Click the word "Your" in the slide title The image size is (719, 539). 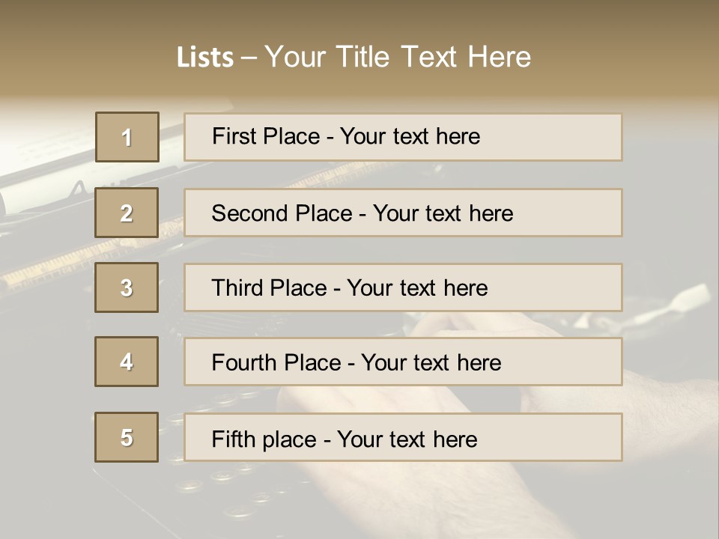[x=295, y=57]
